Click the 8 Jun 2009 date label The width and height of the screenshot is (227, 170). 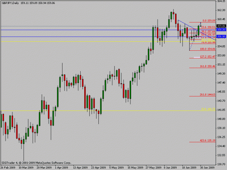[170, 167]
